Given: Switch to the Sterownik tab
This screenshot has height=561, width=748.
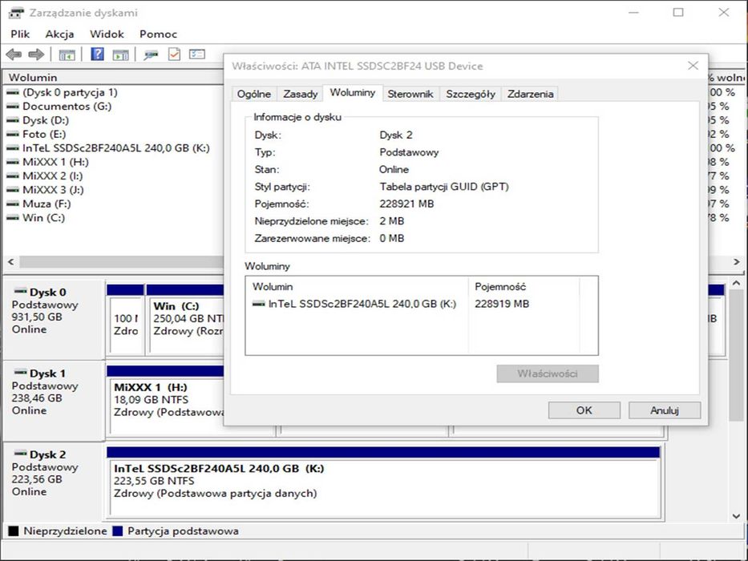Looking at the screenshot, I should coord(410,94).
